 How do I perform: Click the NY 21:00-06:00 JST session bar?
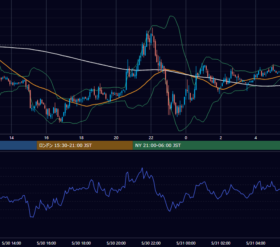(x=206, y=145)
